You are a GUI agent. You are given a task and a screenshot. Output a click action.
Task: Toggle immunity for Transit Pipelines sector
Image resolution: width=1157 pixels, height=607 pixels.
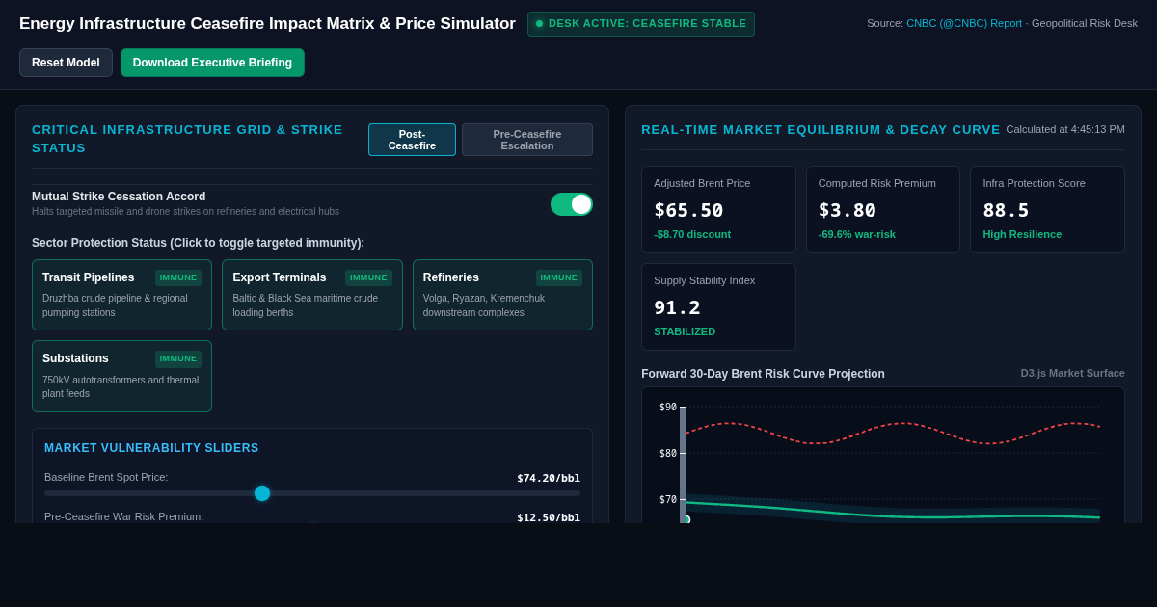click(x=121, y=295)
